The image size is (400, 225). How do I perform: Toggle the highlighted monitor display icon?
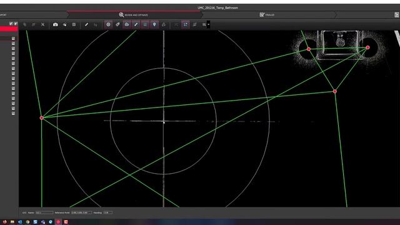click(145, 24)
